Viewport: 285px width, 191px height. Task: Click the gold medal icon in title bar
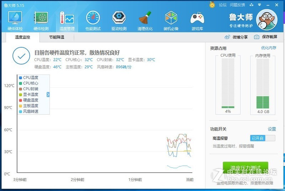point(212,5)
